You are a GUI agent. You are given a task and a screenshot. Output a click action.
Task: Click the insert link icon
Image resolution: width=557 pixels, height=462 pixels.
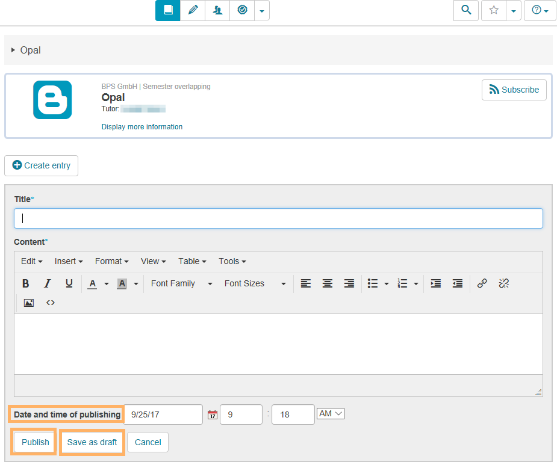pyautogui.click(x=482, y=283)
